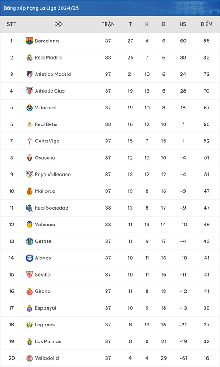The image size is (220, 367).
Task: Select the Real Sociedad team name
Action: pyautogui.click(x=51, y=208)
